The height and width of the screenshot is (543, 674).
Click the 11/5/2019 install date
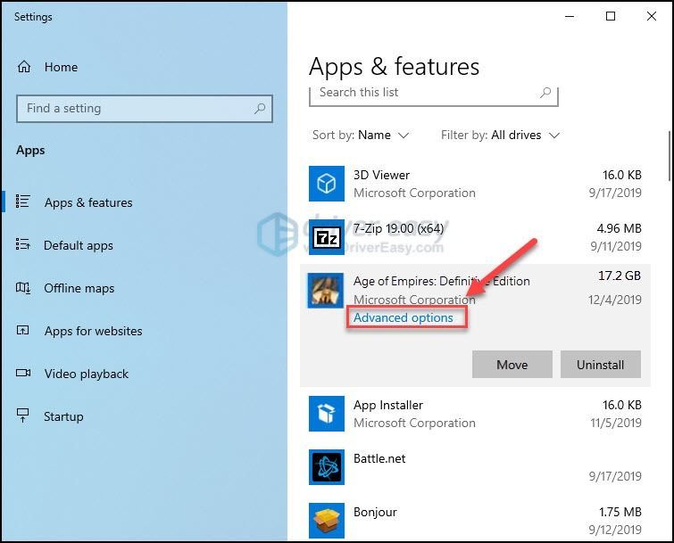[616, 423]
